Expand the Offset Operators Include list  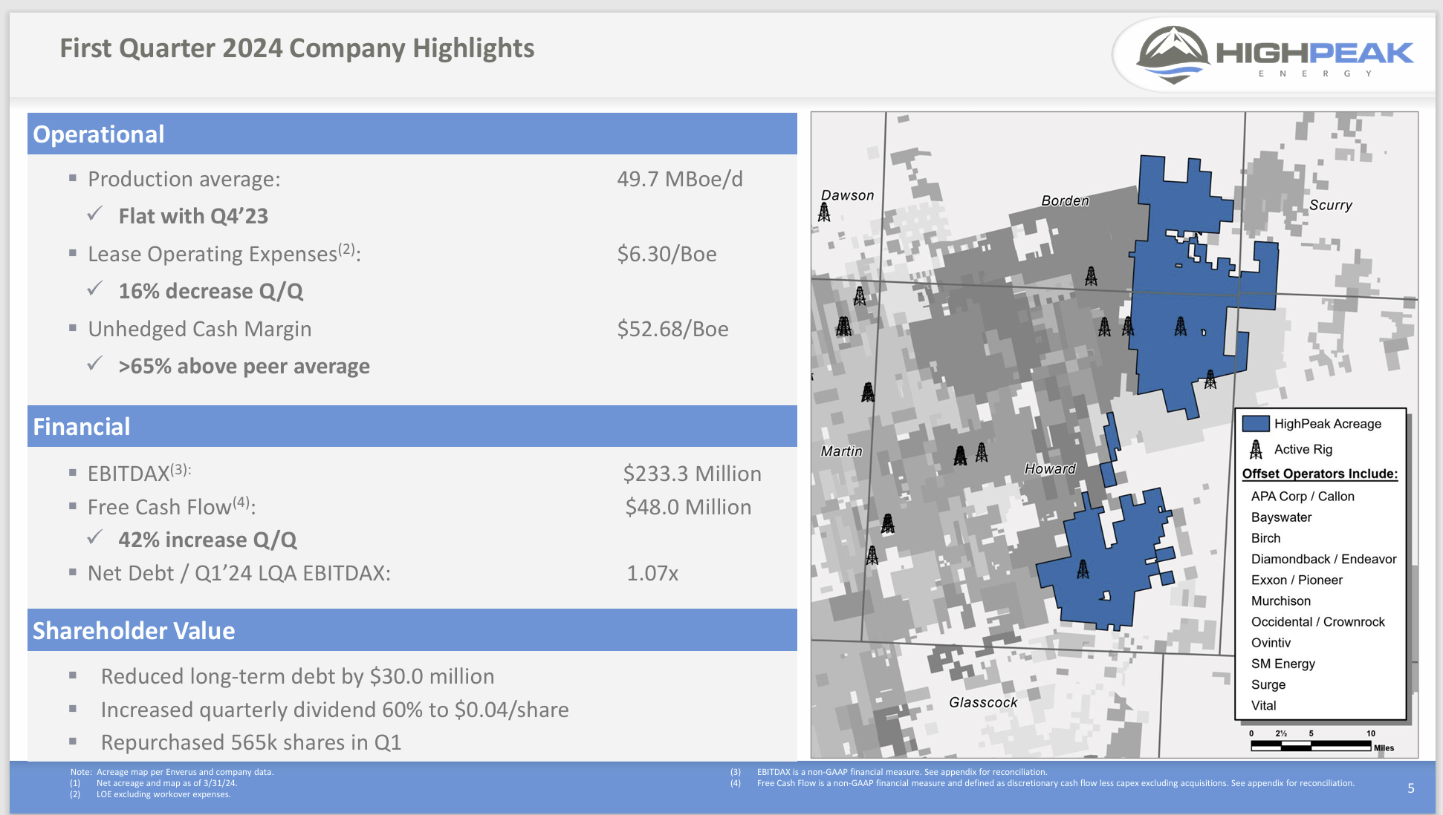point(1319,473)
